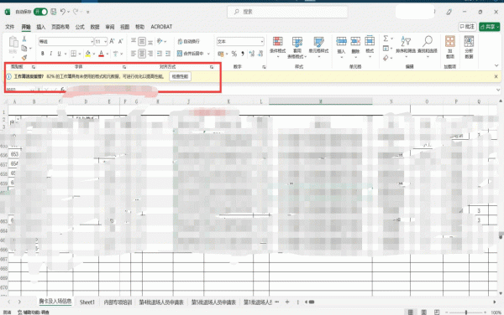Open the Insert ribbon tab
504x315 pixels.
point(41,27)
